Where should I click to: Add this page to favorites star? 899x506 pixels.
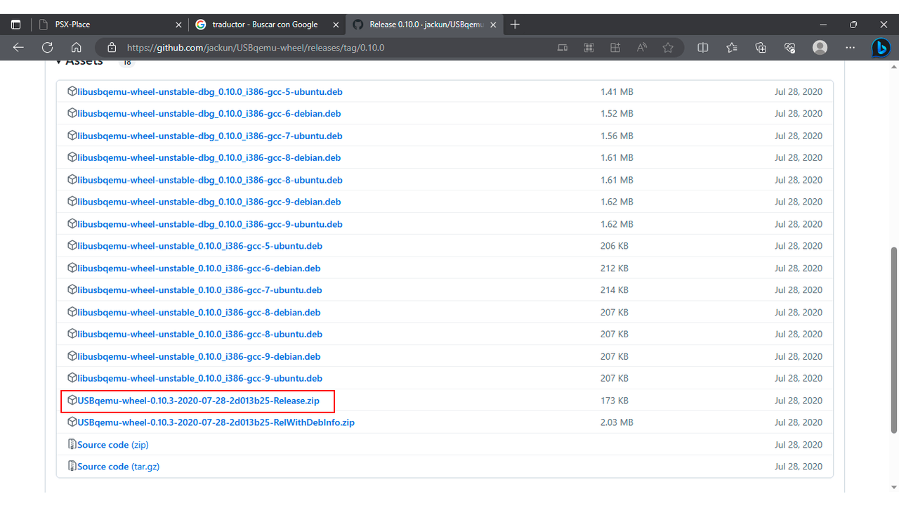(x=668, y=48)
